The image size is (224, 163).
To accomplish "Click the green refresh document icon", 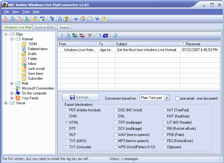I will [115, 36].
